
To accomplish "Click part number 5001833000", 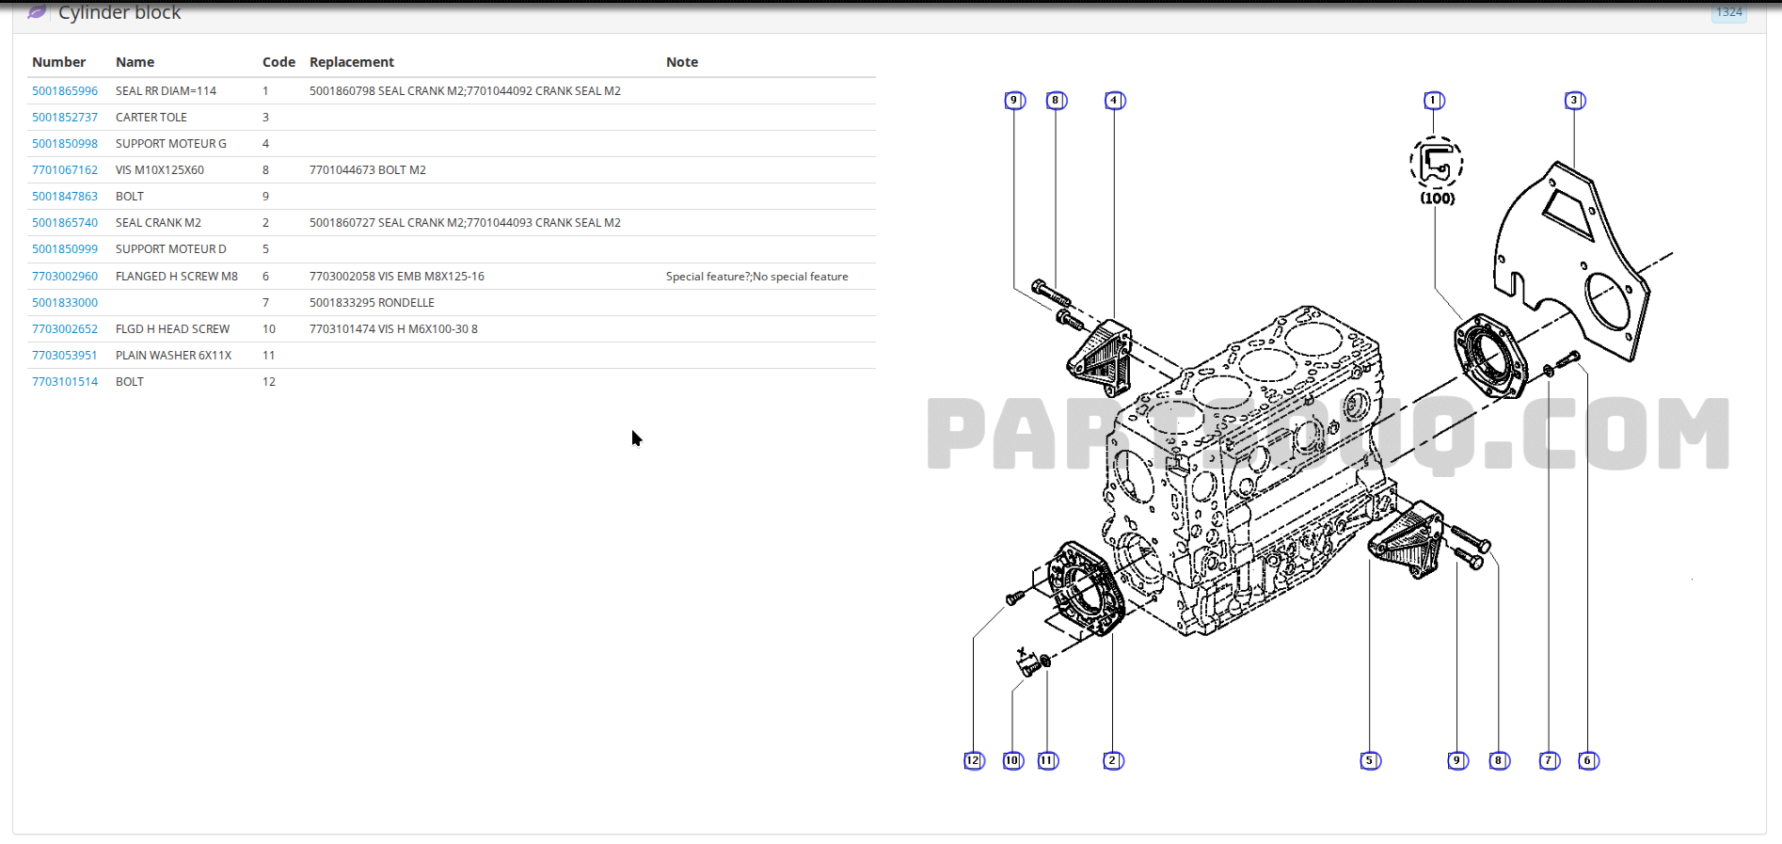I will [65, 303].
